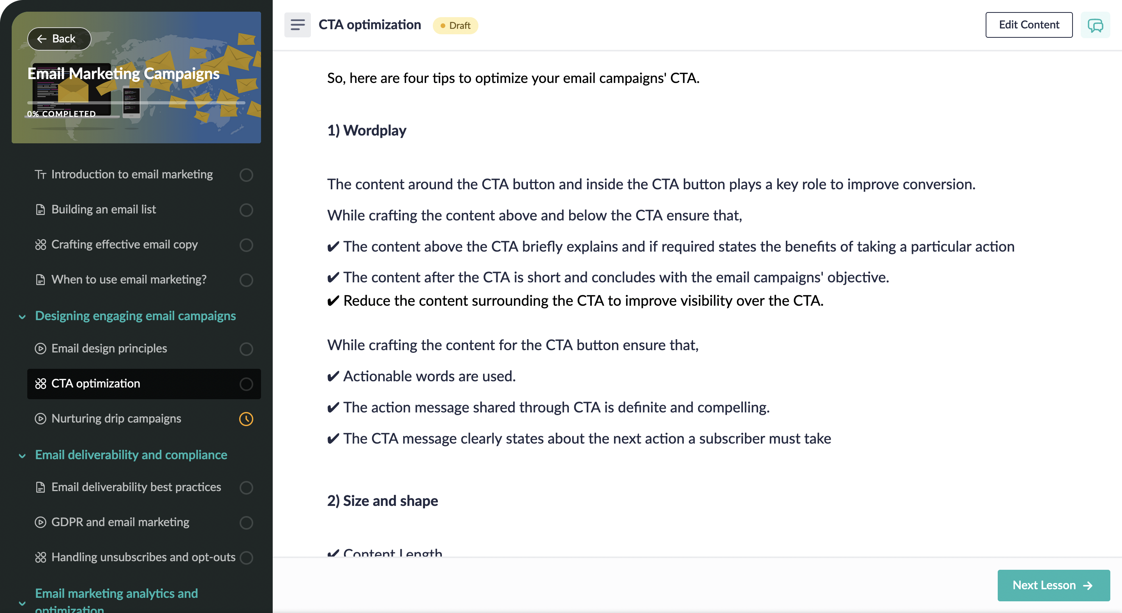Click the Edit Content button
1122x613 pixels.
1028,25
